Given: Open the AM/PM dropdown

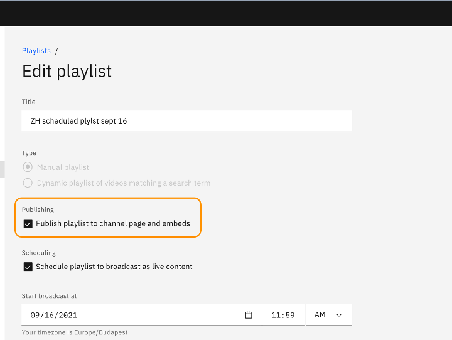Looking at the screenshot, I should (329, 315).
